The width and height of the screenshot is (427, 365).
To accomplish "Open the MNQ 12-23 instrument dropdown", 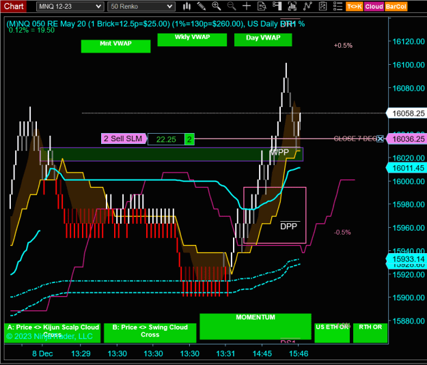I will 70,7.
